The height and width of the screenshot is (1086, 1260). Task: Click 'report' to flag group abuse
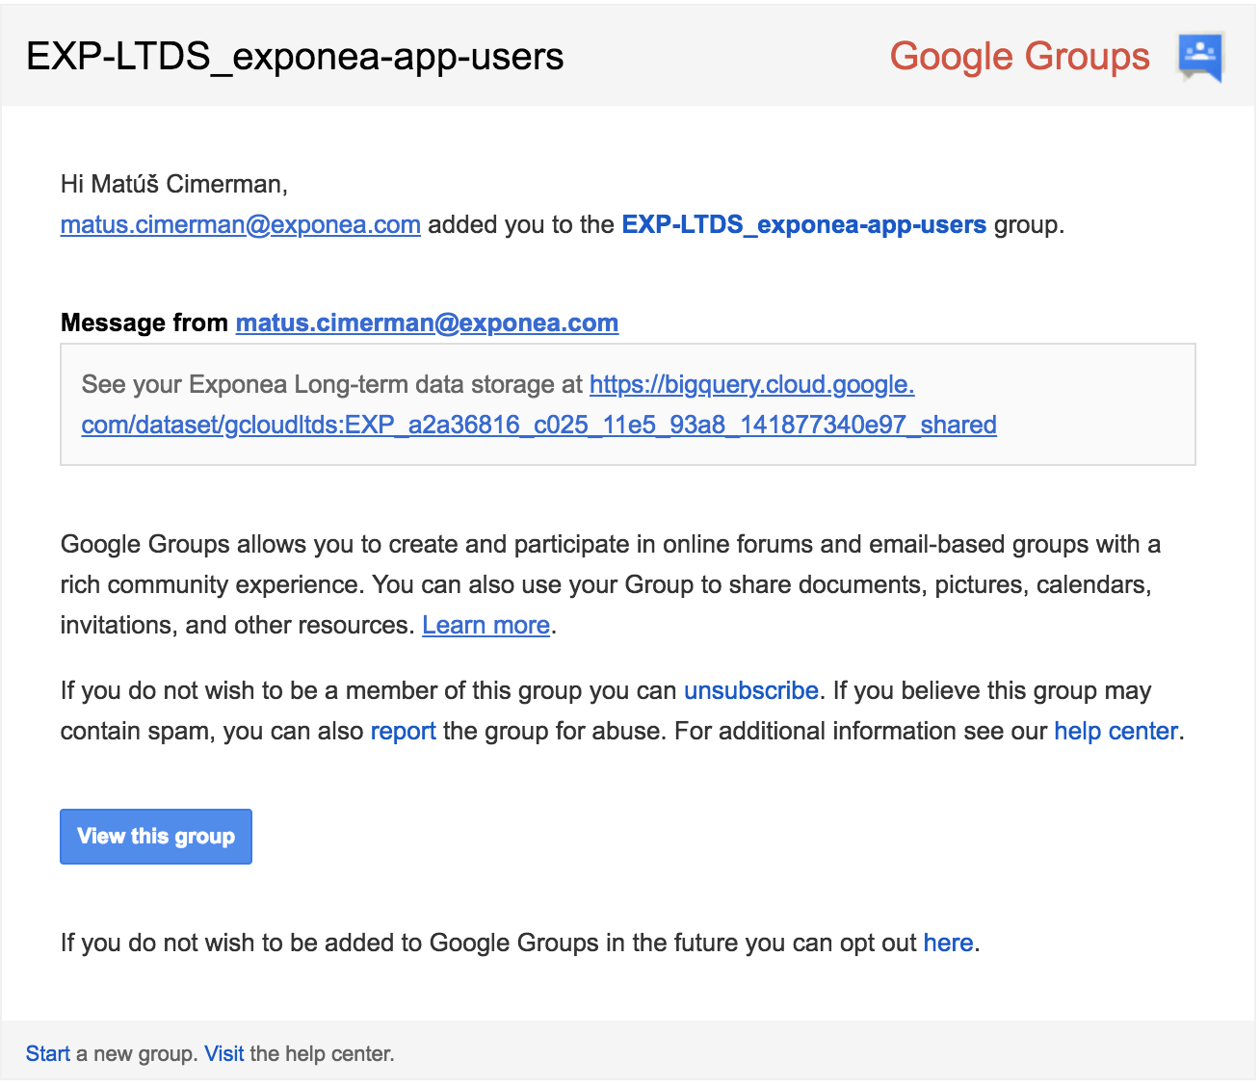(x=404, y=732)
